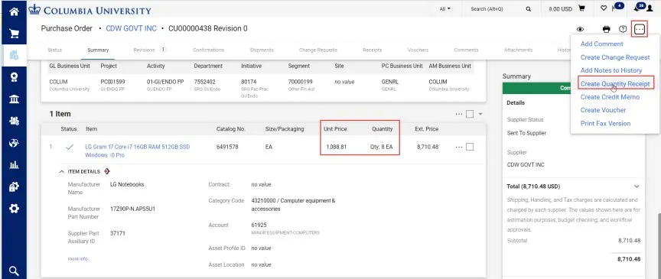Open the Confirmations tab
The height and width of the screenshot is (279, 661).
coord(208,50)
